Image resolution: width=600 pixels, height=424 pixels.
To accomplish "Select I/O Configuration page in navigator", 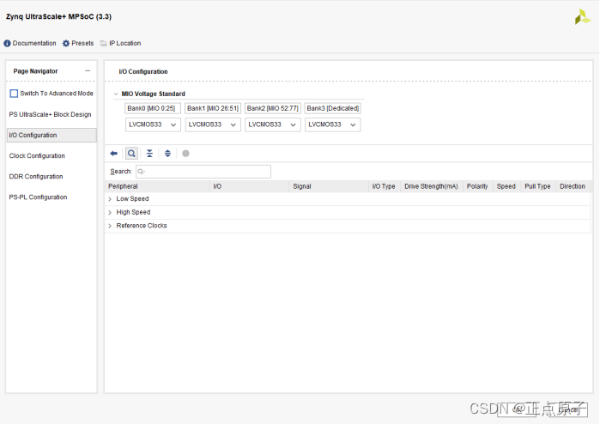I will (x=52, y=135).
